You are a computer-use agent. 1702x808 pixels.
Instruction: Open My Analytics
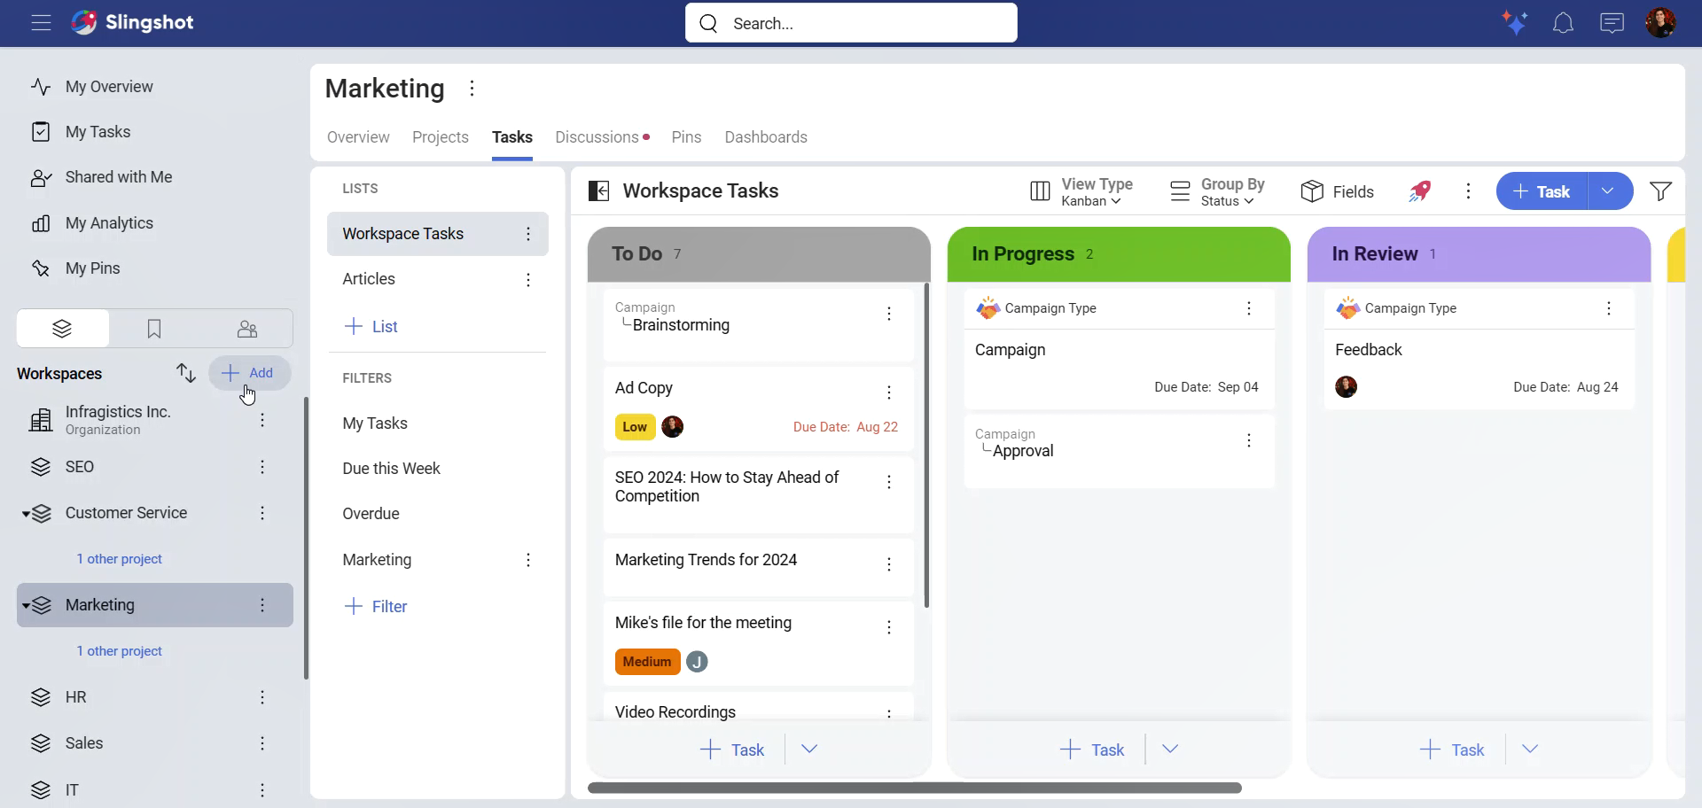(x=109, y=223)
